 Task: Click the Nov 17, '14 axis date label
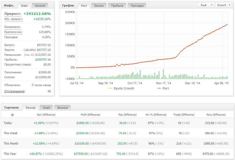tap(163, 83)
